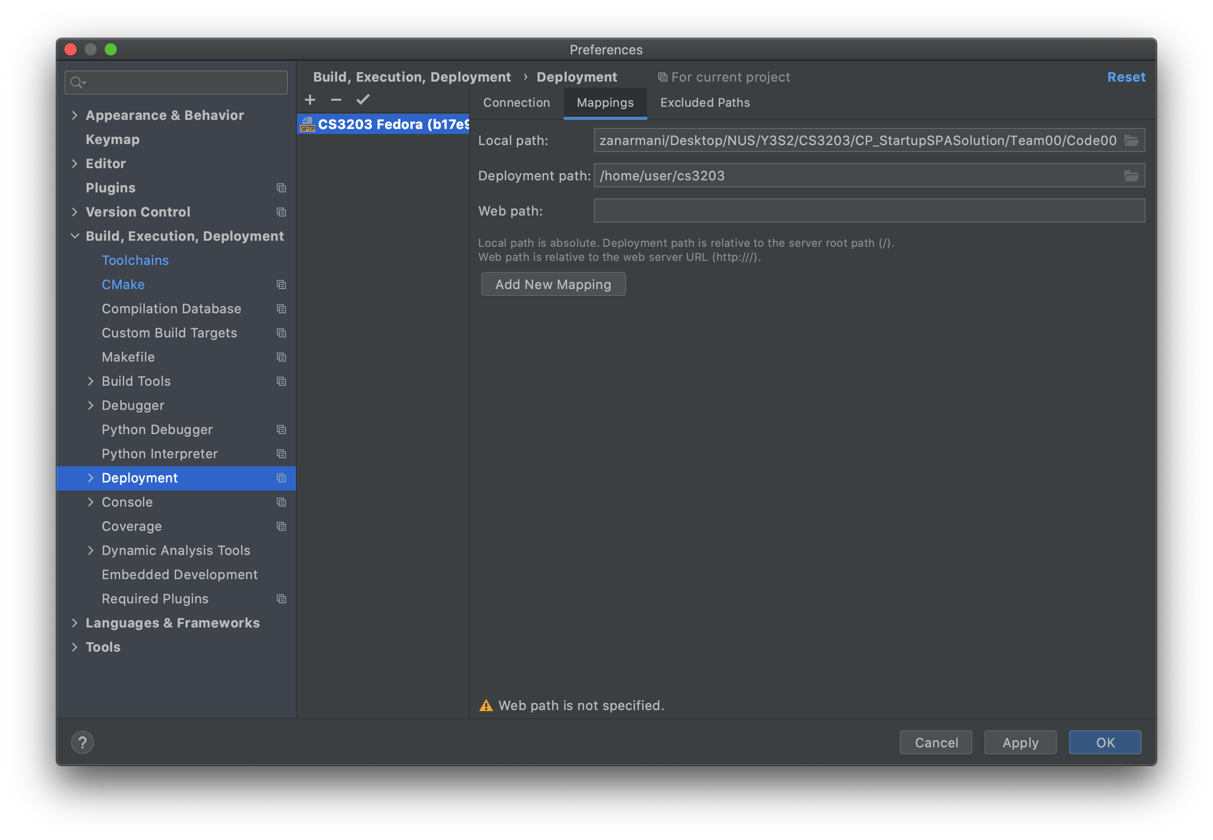
Task: Click the Add New Mapping button
Action: 553,284
